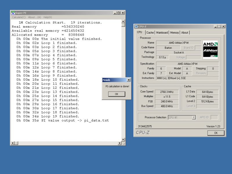This screenshot has width=232, height=174.
Task: Click the Multiplier value x 11.5
Action: click(x=167, y=97)
